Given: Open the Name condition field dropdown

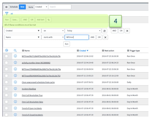Looking at the screenshot, I should [x=23, y=37].
